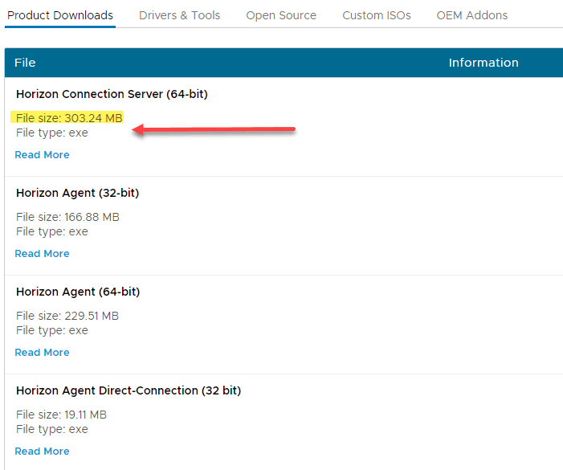This screenshot has height=470, width=563.
Task: Select the Horizon Connection Server (64-bit) title
Action: (x=112, y=94)
